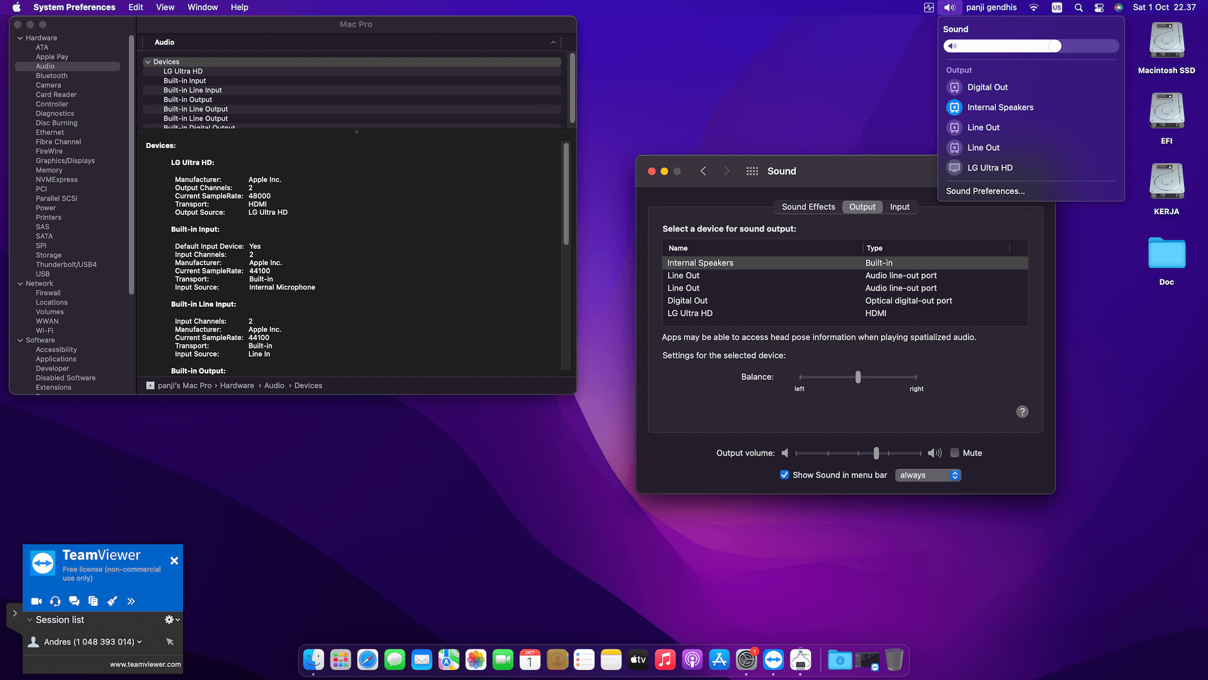Click the Wi-Fi icon in the menu bar
The image size is (1208, 680).
[1034, 8]
